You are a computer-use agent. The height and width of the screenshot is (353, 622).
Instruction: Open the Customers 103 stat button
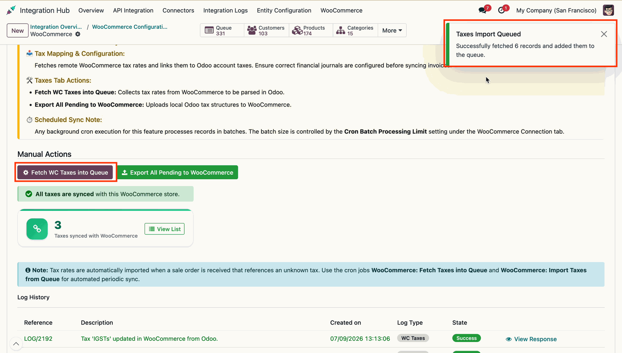266,30
